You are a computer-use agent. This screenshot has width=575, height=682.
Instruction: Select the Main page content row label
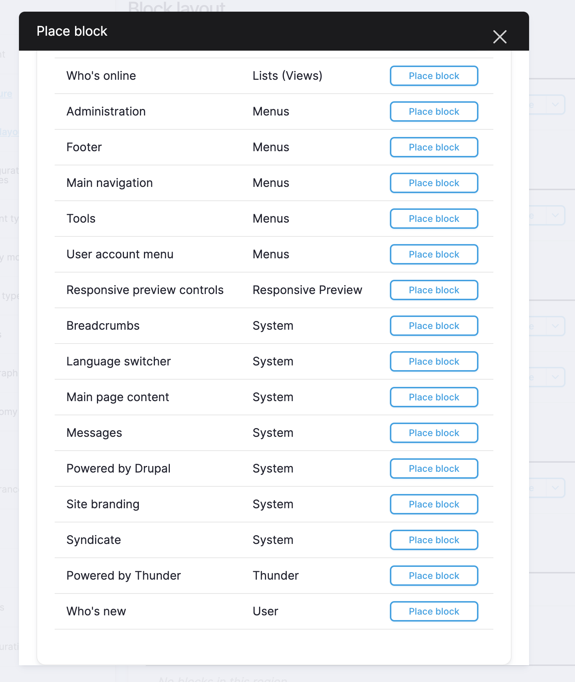tap(118, 397)
